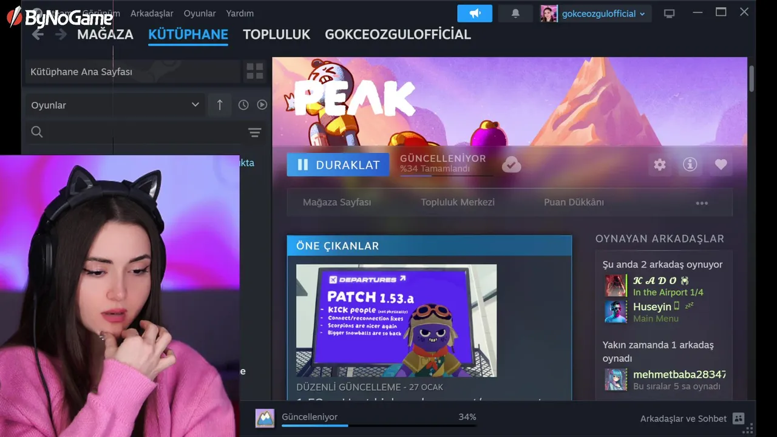The width and height of the screenshot is (777, 437).
Task: Pause the update with DURAKLAT
Action: click(x=338, y=164)
